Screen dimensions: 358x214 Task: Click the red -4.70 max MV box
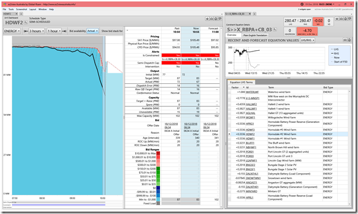pos(307,31)
